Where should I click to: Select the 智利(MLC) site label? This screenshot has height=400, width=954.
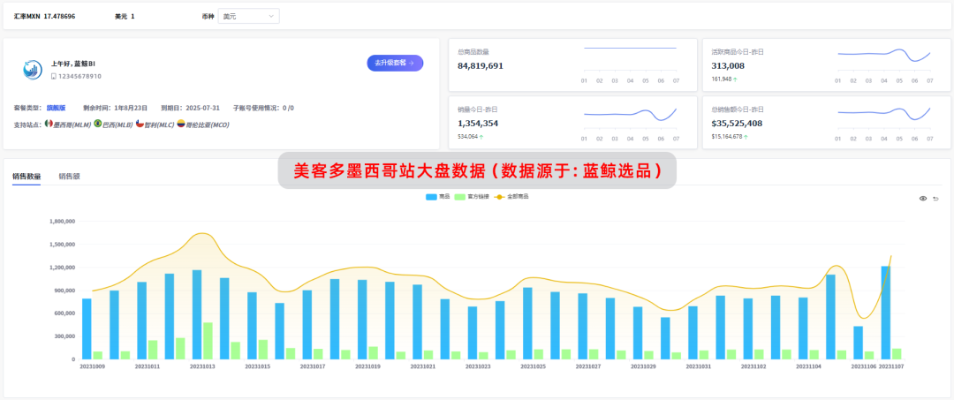tap(159, 125)
